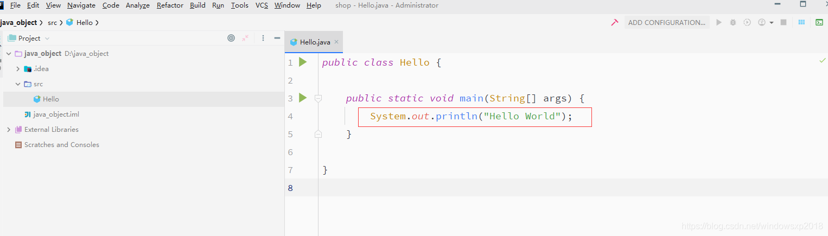Viewport: 828px width, 236px height.
Task: Expand External Libraries node
Action: tap(8, 130)
